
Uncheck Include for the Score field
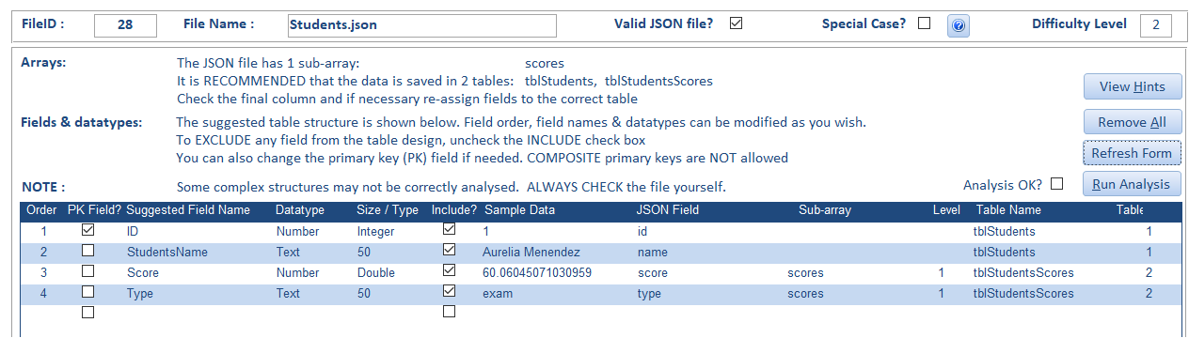(449, 272)
